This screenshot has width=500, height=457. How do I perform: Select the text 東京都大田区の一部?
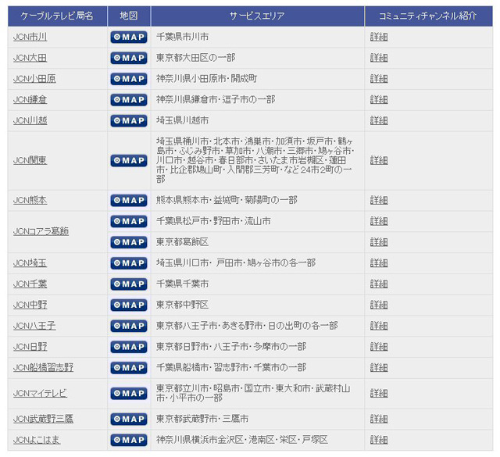click(x=196, y=58)
